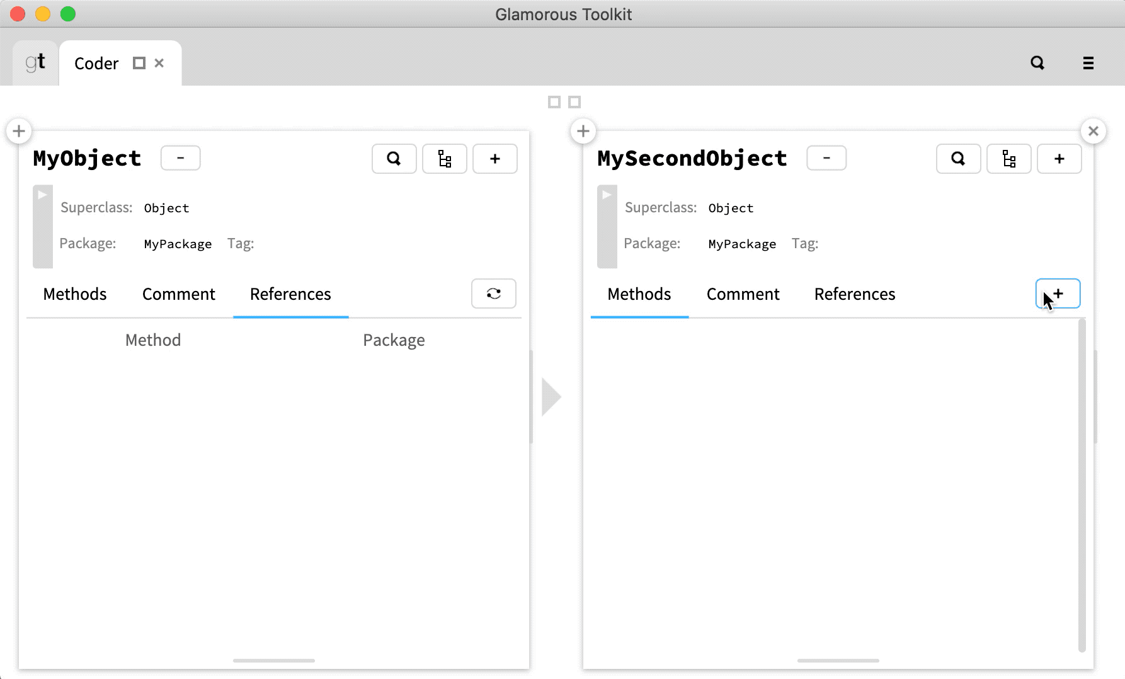The height and width of the screenshot is (679, 1125).
Task: Select the second pane indicator square
Action: coord(574,102)
